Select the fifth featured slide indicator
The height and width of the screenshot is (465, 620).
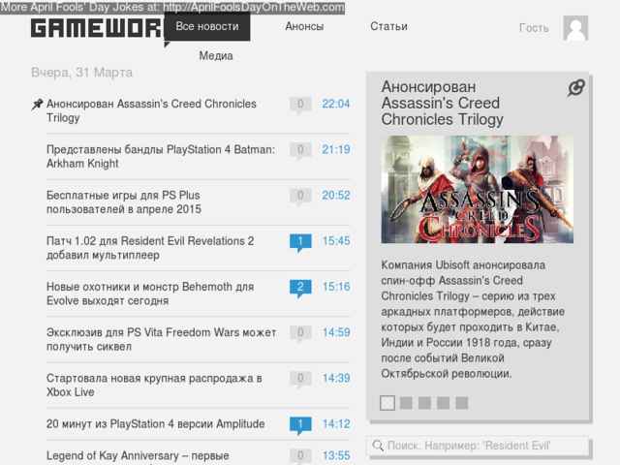(462, 403)
